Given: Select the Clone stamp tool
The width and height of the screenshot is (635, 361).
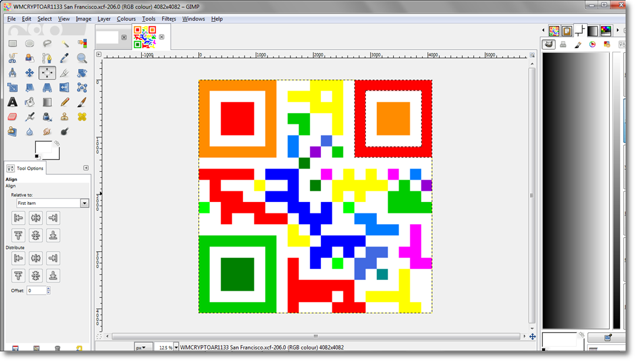Looking at the screenshot, I should (x=65, y=117).
